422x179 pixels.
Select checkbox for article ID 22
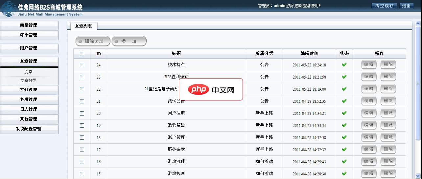coord(82,89)
